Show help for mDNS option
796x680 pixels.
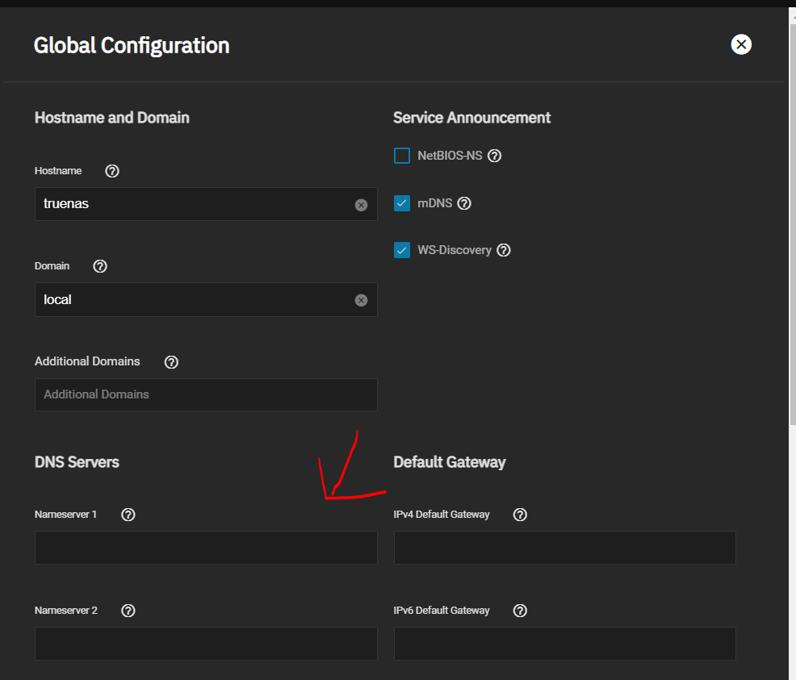[x=464, y=203]
